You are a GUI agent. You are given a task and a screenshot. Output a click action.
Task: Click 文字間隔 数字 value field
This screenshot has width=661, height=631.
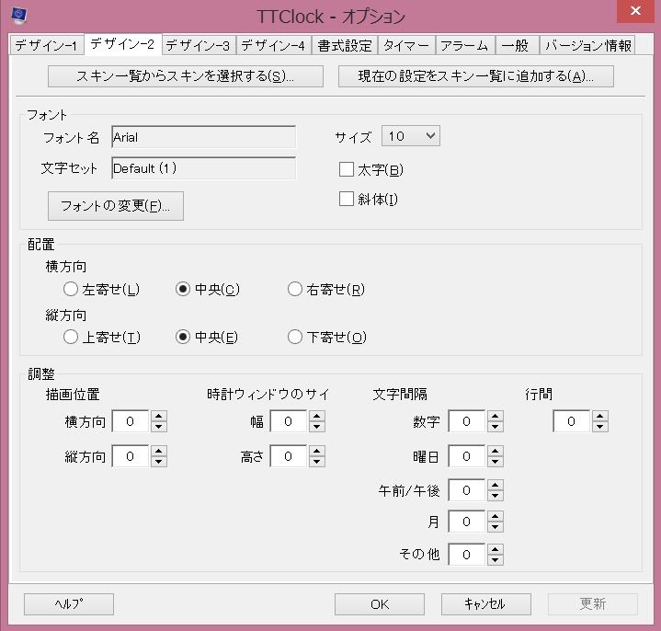(x=467, y=421)
